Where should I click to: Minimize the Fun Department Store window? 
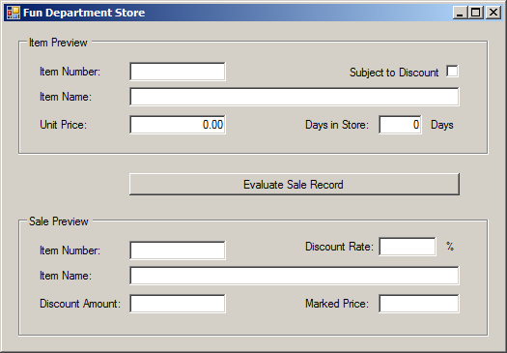pyautogui.click(x=459, y=13)
